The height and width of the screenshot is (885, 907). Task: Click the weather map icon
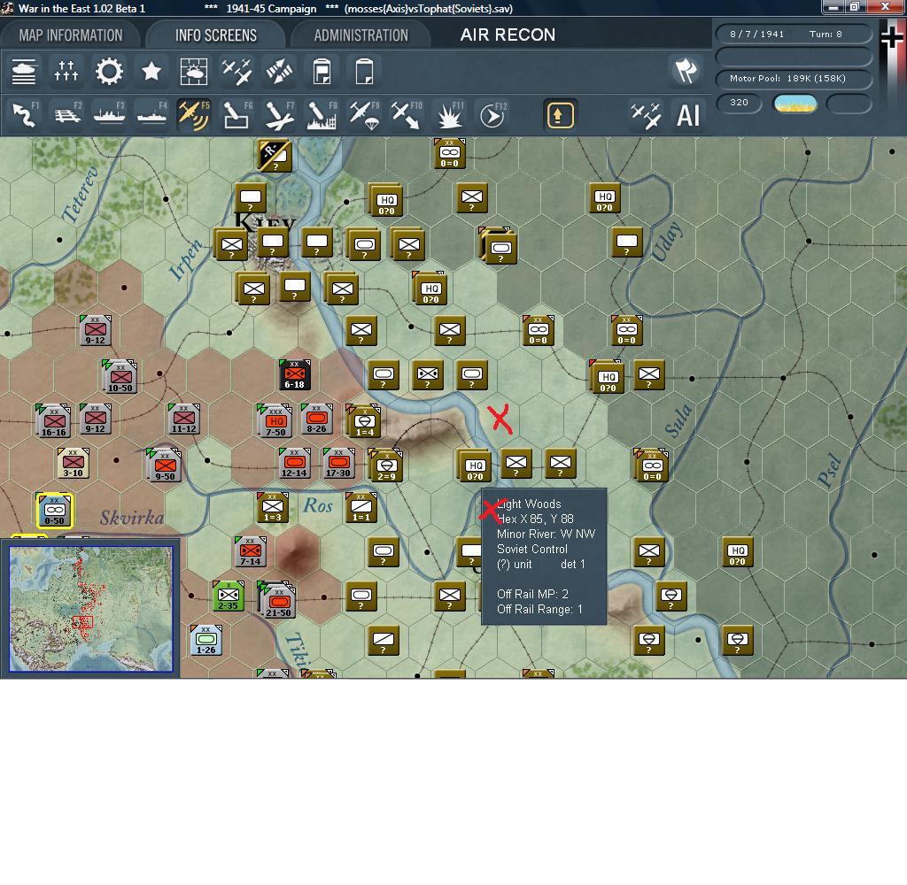pyautogui.click(x=194, y=72)
